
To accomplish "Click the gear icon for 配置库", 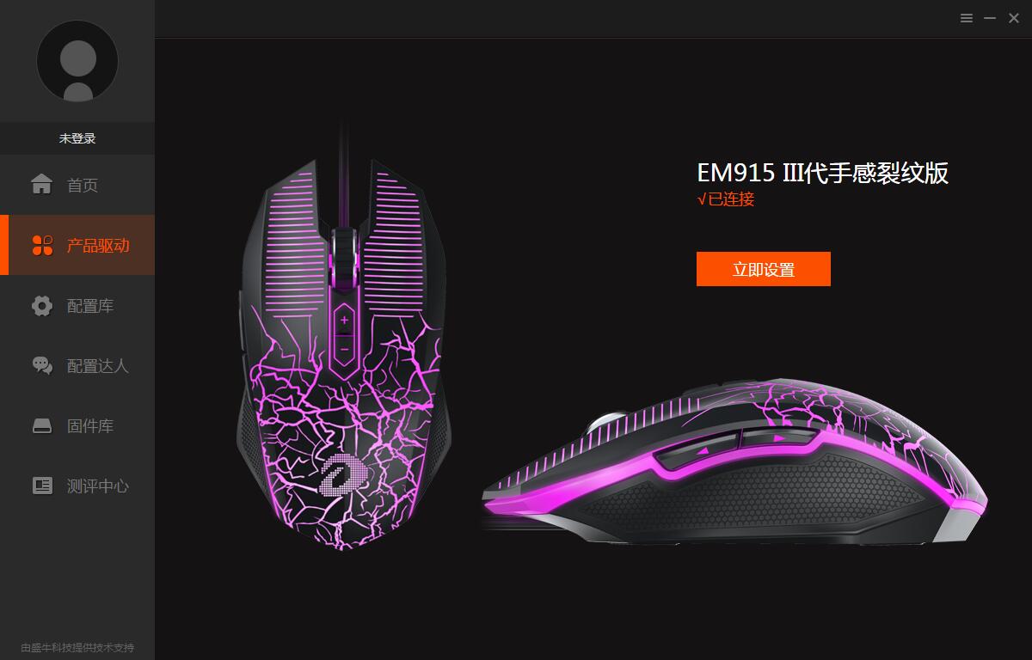I will click(x=42, y=306).
